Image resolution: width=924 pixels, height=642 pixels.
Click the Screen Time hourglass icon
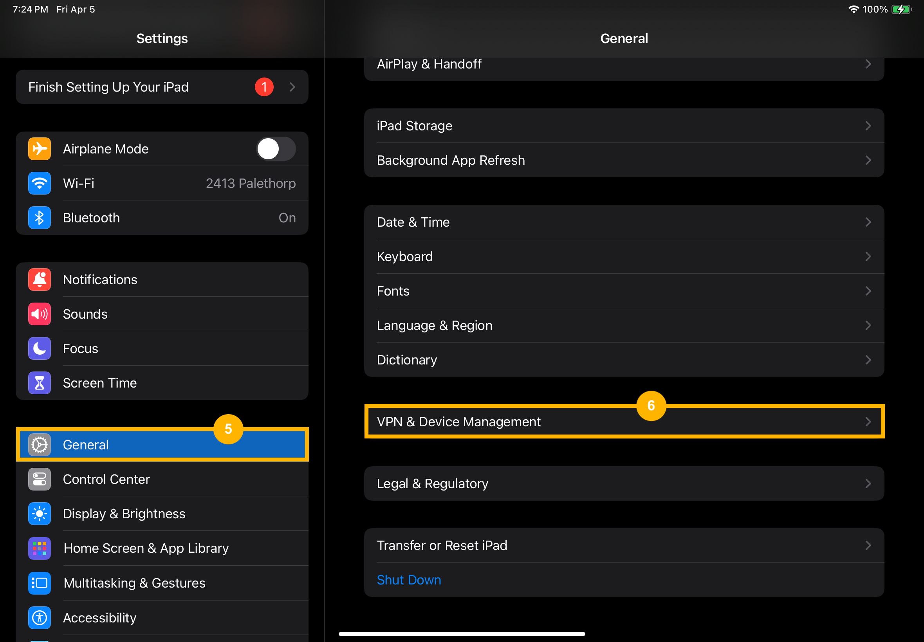coord(39,382)
